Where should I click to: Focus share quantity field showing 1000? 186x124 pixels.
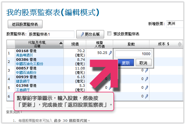tap(133, 54)
